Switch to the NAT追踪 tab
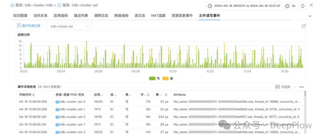 point(158,16)
